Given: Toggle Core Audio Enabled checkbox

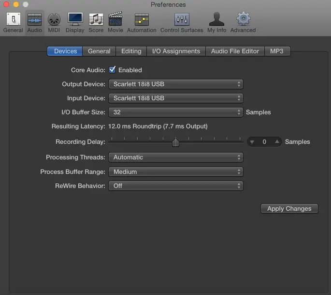Looking at the screenshot, I should click(x=112, y=70).
